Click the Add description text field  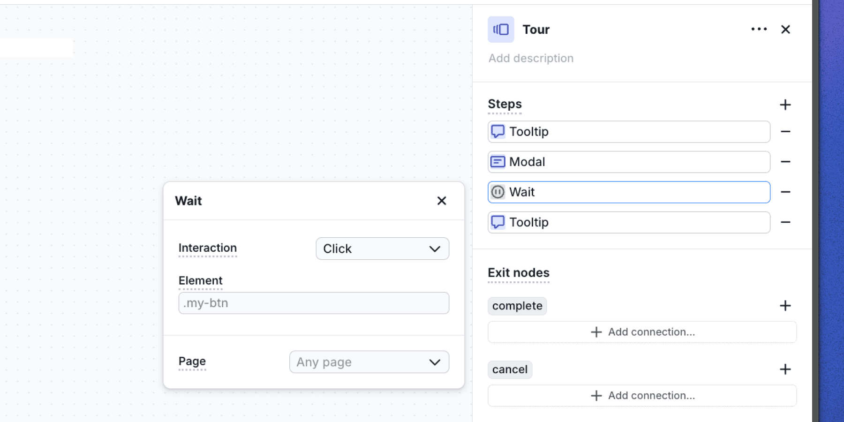tap(531, 58)
